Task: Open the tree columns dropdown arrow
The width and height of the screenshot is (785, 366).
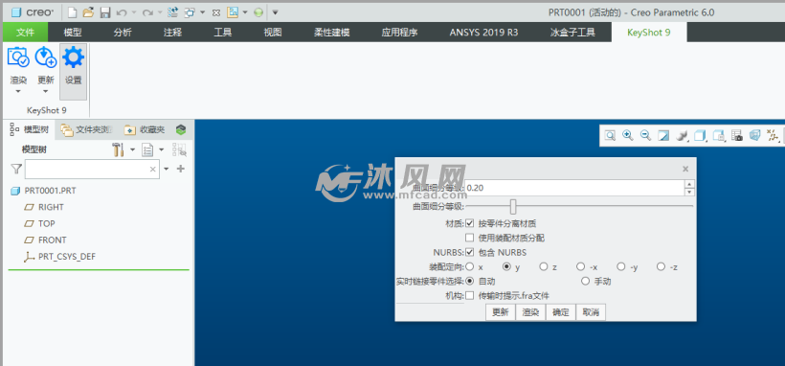Action: (x=161, y=149)
